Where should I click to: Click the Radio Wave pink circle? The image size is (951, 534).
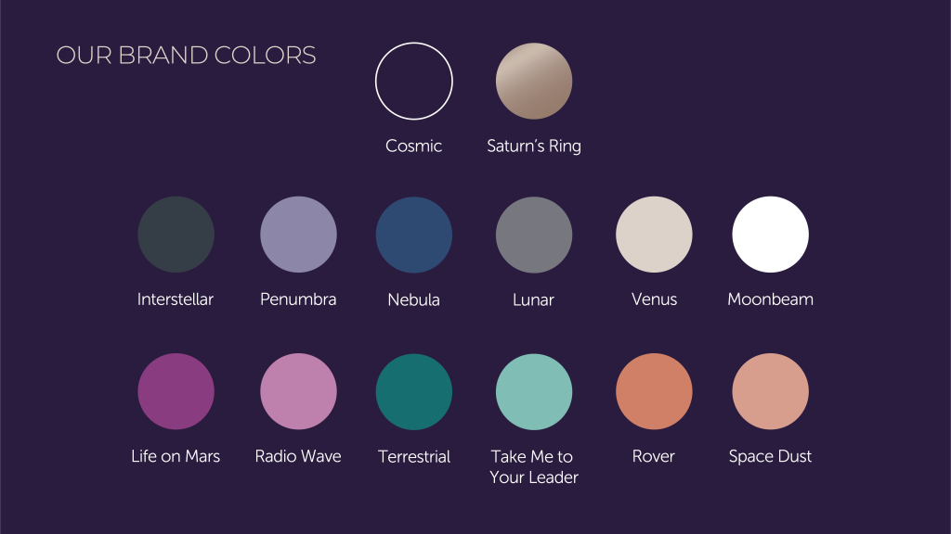click(x=298, y=392)
